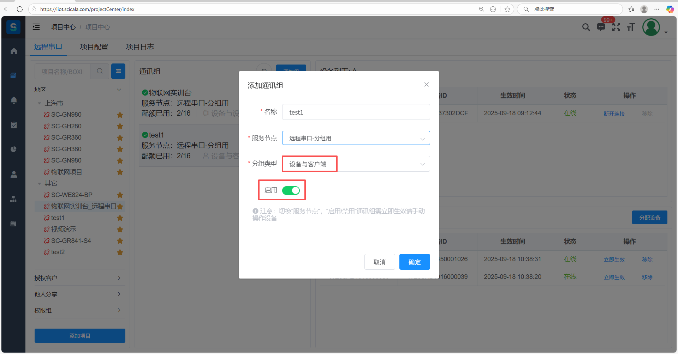Click the 名称 input field
Screen dimensions: 678x354
tap(356, 112)
